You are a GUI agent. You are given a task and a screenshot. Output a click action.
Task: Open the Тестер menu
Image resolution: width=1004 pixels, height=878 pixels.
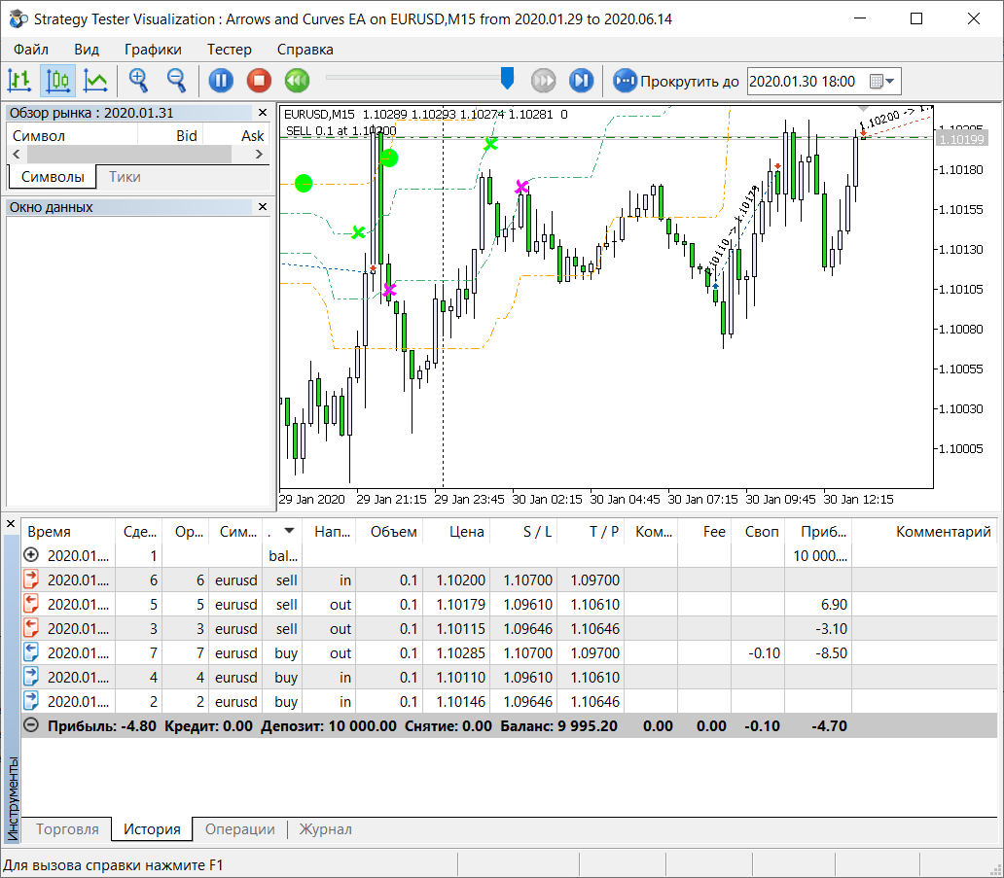pos(230,49)
